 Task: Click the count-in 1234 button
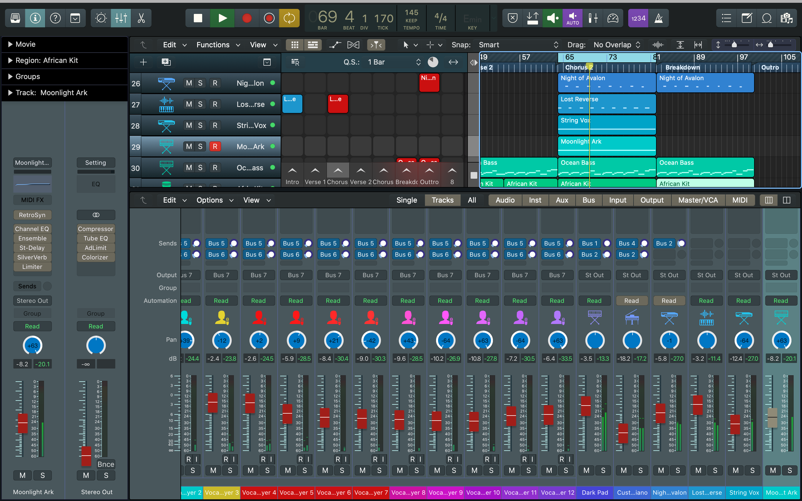click(x=638, y=18)
